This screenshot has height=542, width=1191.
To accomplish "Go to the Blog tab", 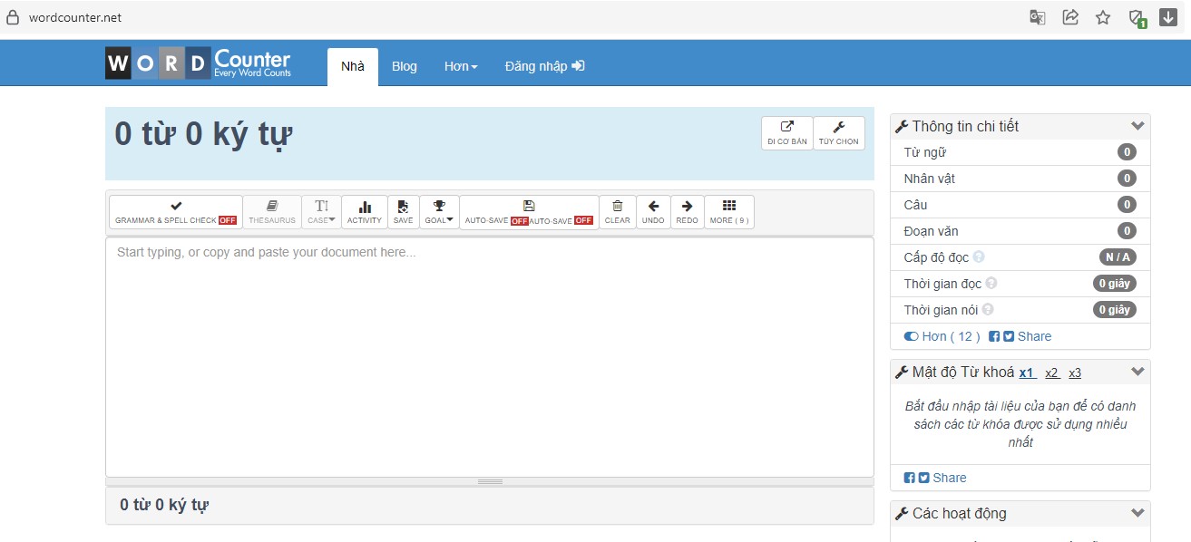I will tap(405, 66).
